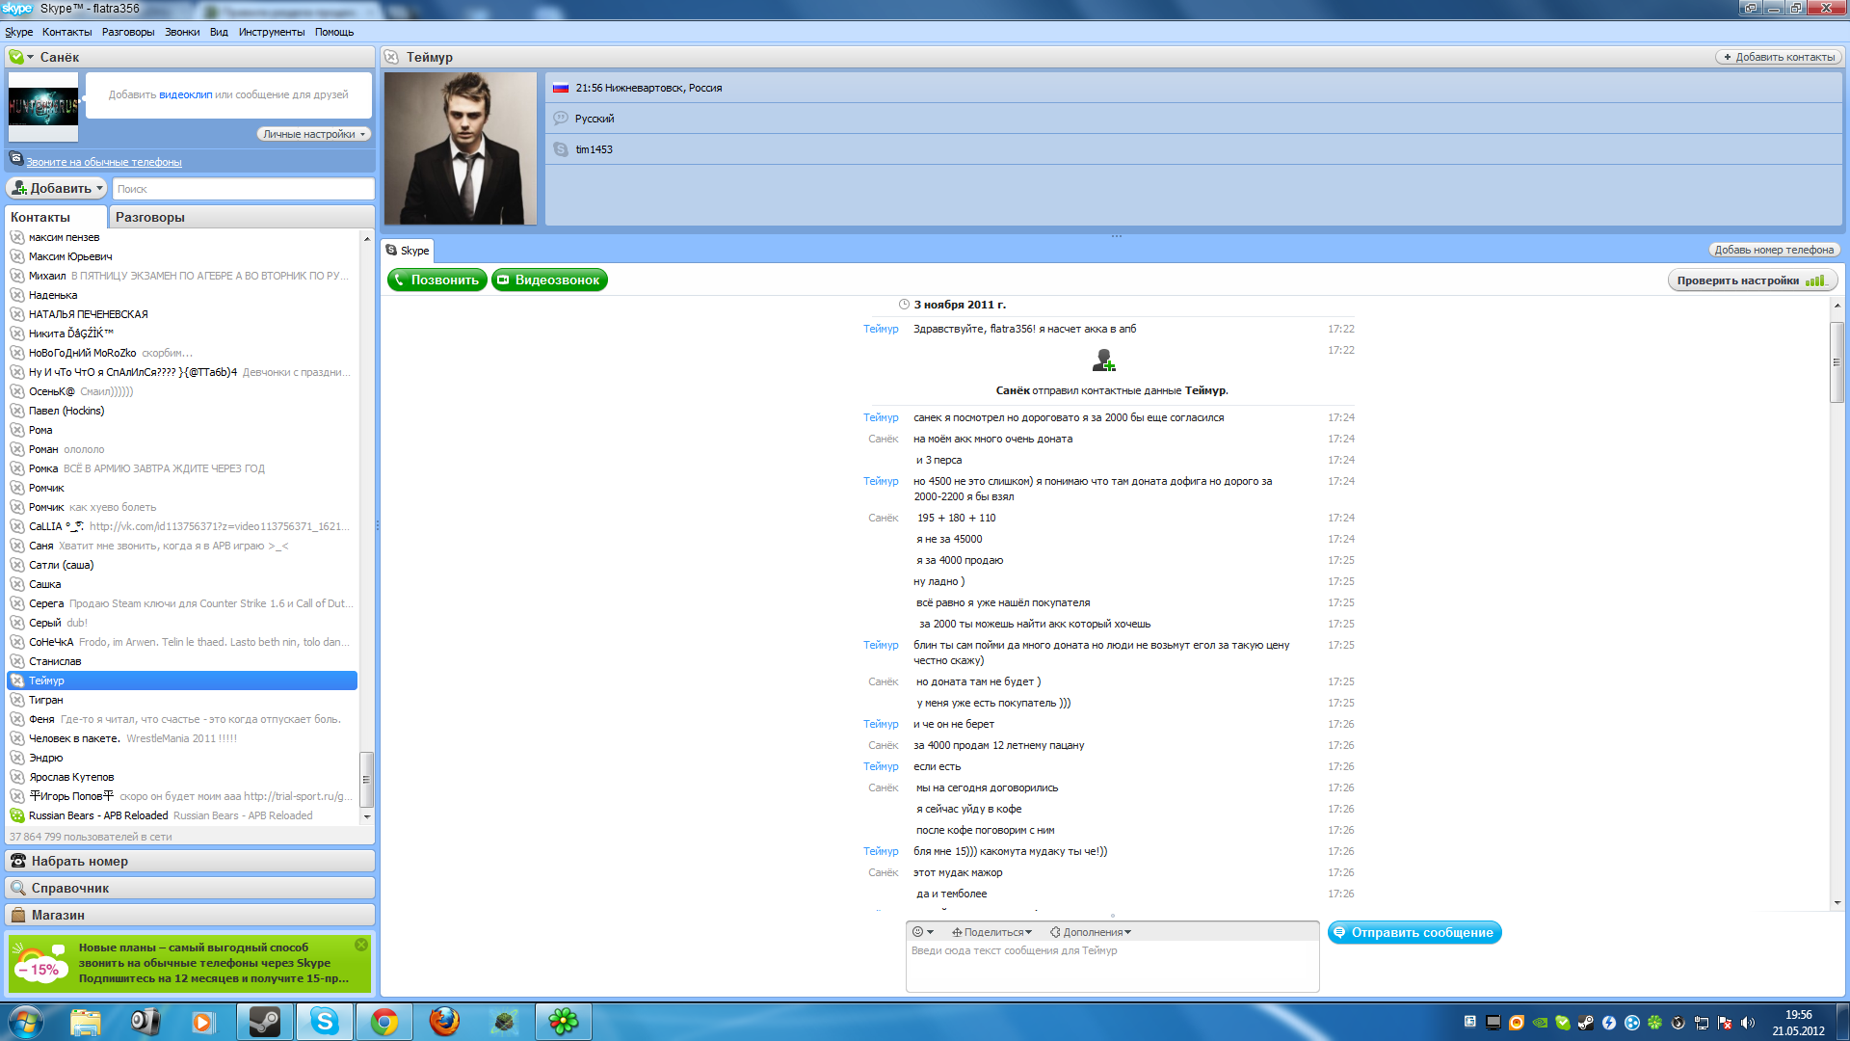Click the volume speaker tray icon
The image size is (1850, 1041).
click(1748, 1023)
